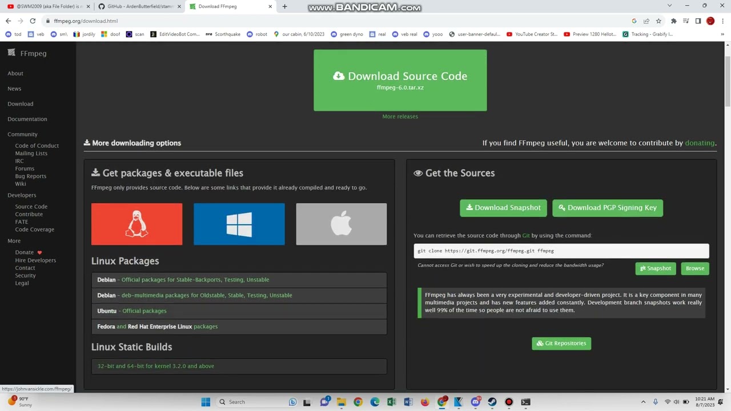
Task: Close the Download FFmpeg tab
Action: pyautogui.click(x=271, y=6)
